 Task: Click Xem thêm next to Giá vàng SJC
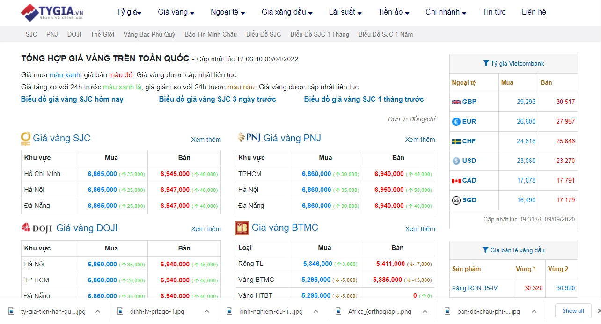click(206, 140)
